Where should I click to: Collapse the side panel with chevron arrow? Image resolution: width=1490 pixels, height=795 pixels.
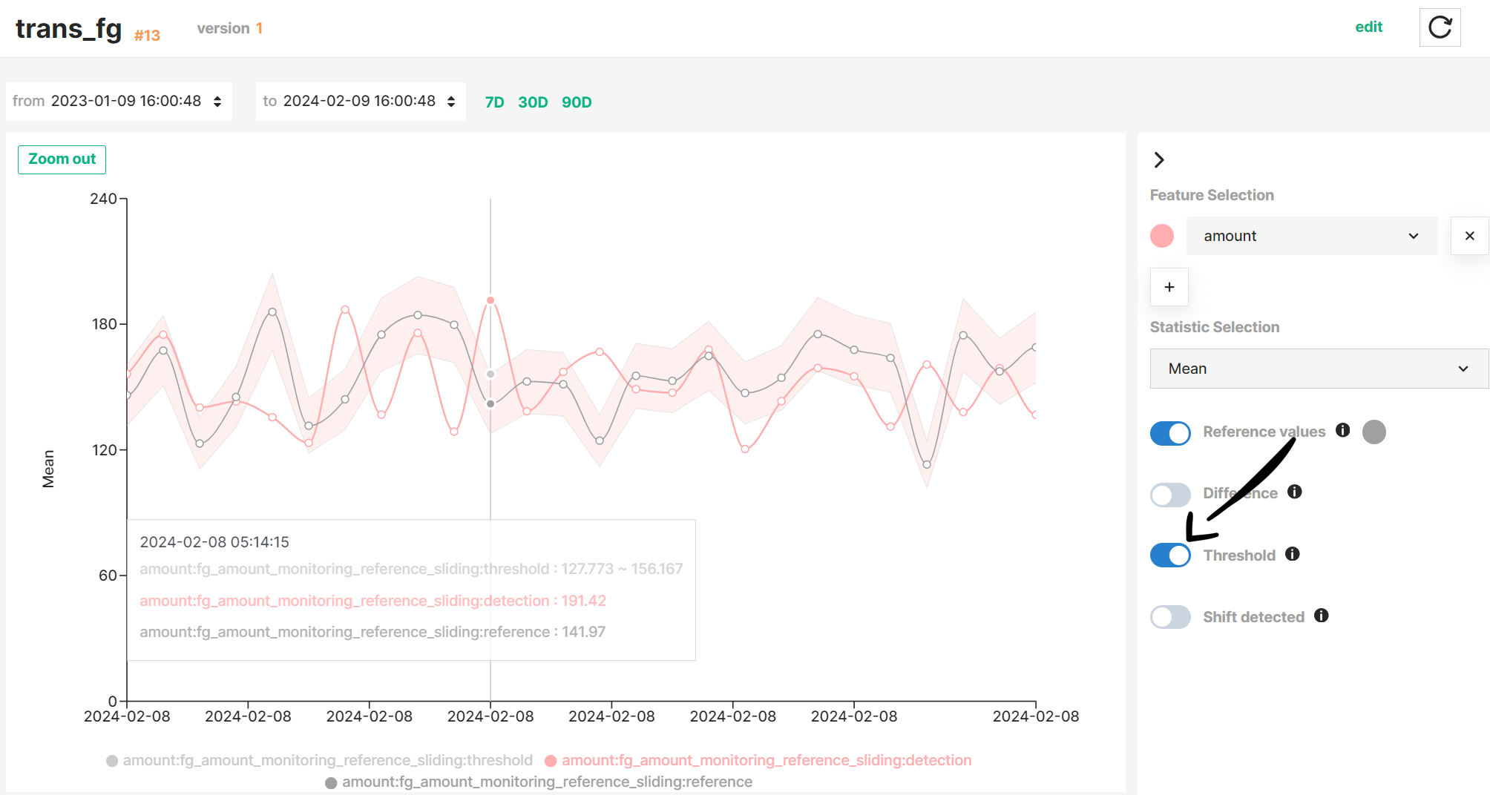tap(1159, 159)
